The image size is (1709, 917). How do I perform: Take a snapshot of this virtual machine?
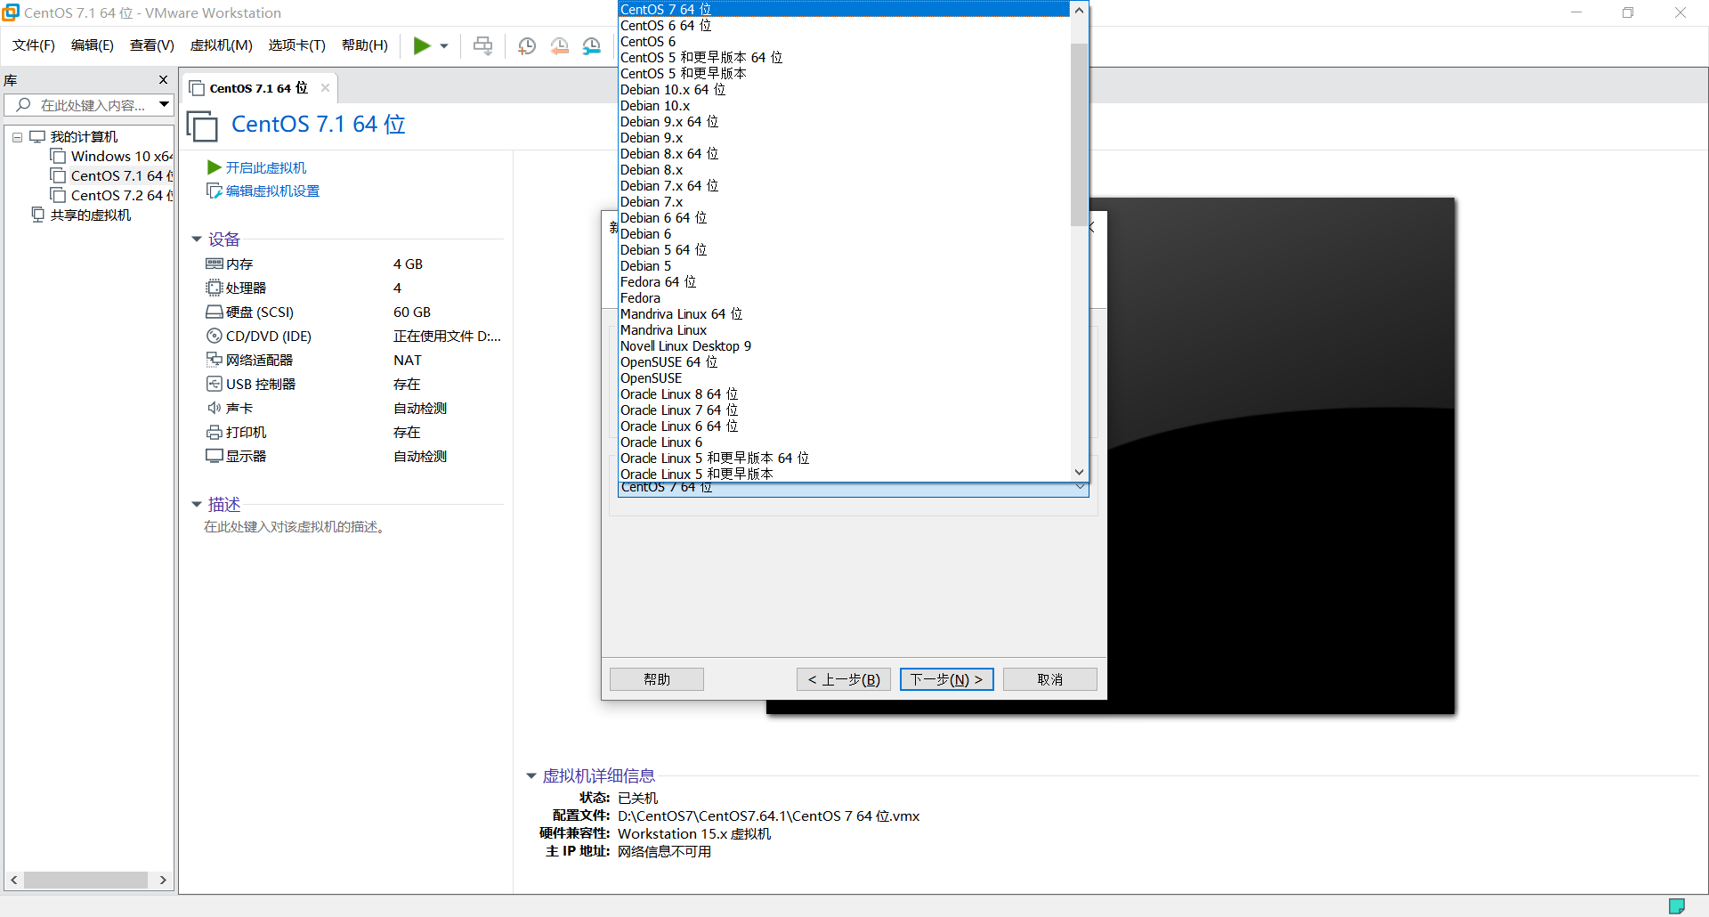click(527, 45)
